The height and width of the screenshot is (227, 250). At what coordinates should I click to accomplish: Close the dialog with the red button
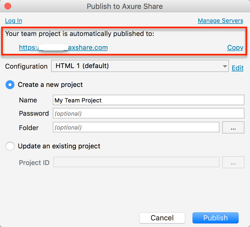(8, 6)
